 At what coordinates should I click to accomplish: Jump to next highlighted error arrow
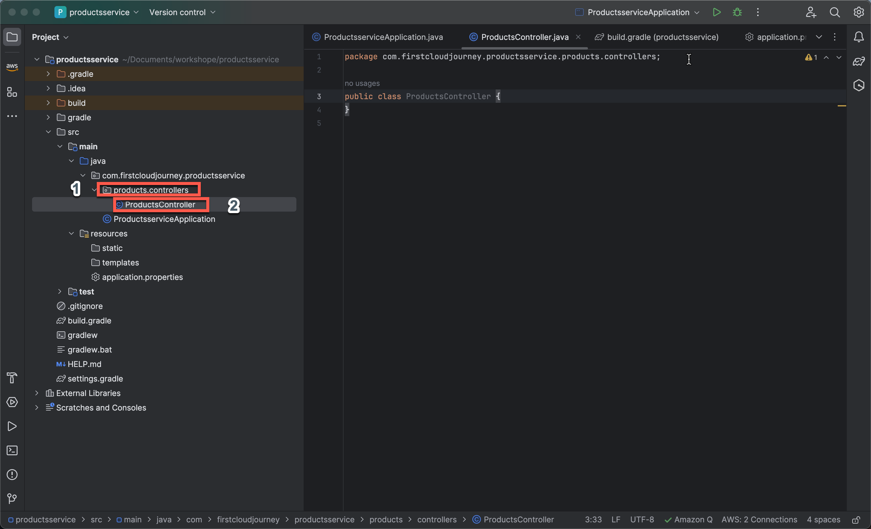[839, 57]
